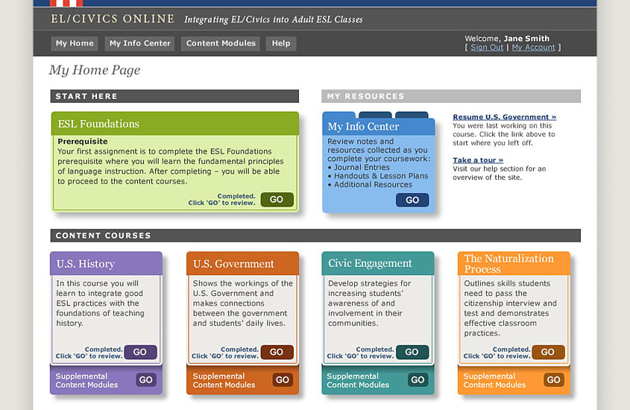Click the Sign Out link

tap(487, 48)
